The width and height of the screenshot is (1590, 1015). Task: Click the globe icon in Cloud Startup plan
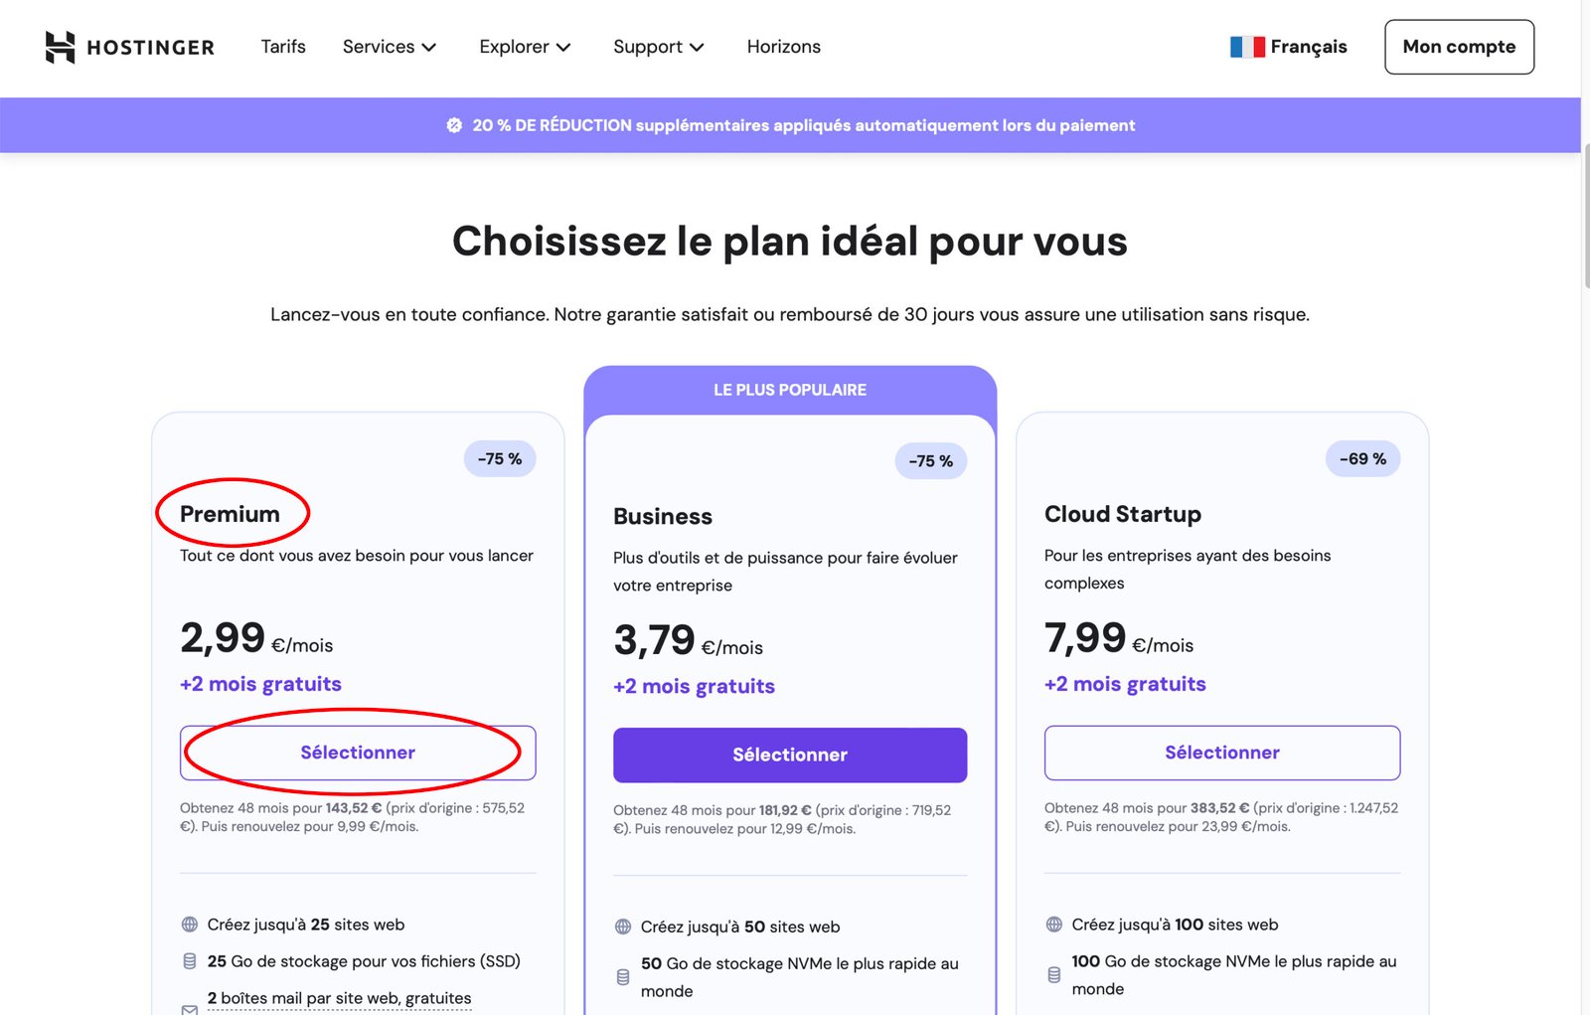tap(1053, 924)
